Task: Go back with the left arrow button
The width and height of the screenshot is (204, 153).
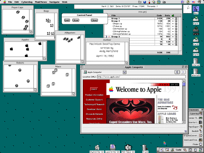Action: pos(177,72)
